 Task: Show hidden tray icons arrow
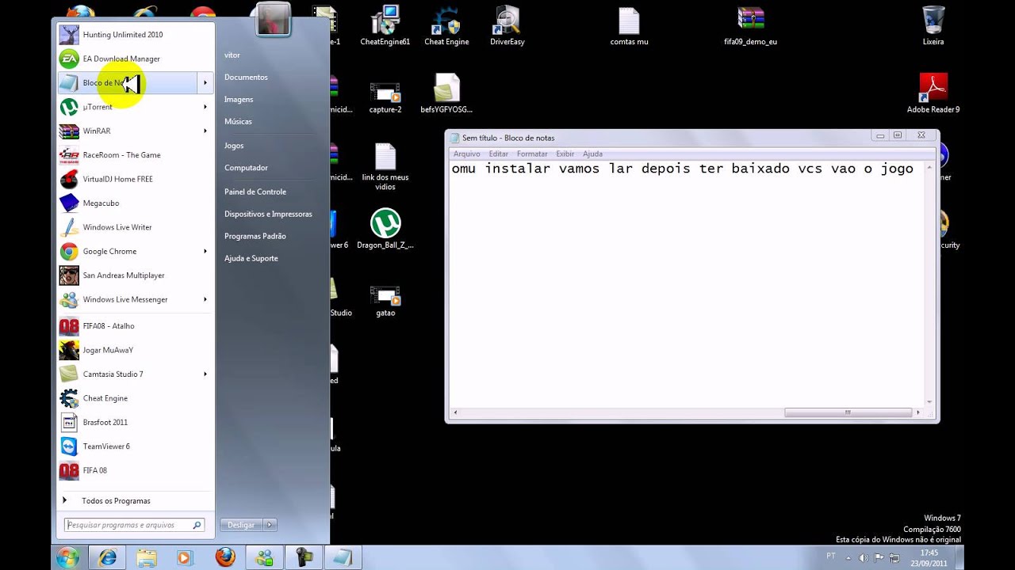849,558
